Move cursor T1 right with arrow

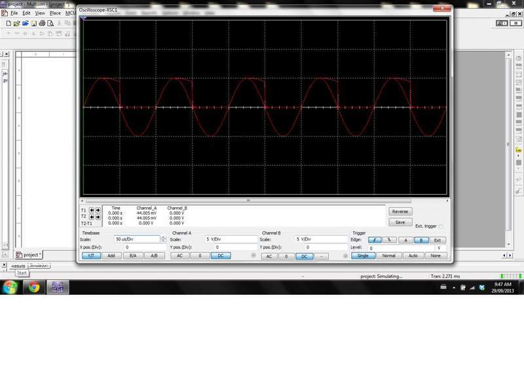(98, 211)
